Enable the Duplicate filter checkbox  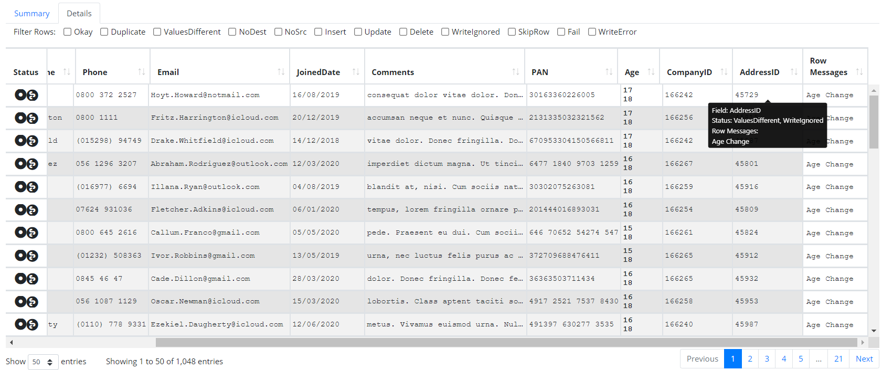coord(104,32)
